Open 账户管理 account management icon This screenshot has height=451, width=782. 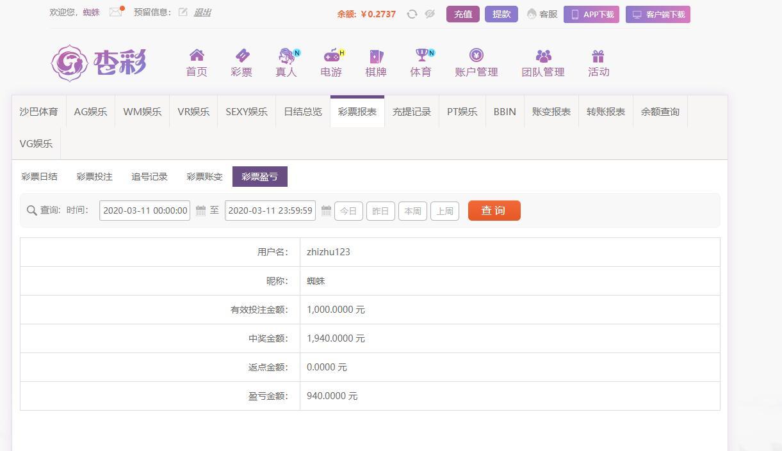pyautogui.click(x=477, y=56)
